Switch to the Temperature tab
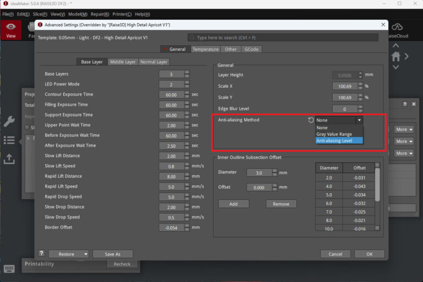 tap(205, 49)
